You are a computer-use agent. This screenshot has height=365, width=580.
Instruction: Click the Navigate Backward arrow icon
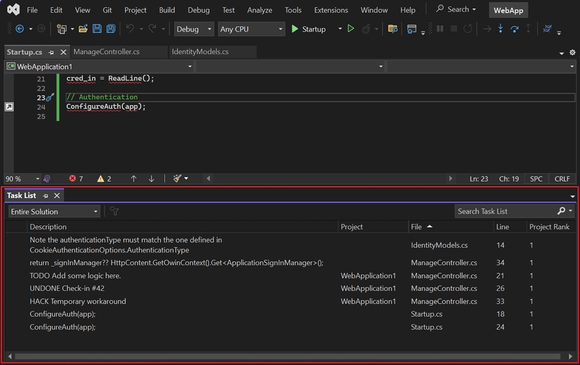tap(19, 29)
